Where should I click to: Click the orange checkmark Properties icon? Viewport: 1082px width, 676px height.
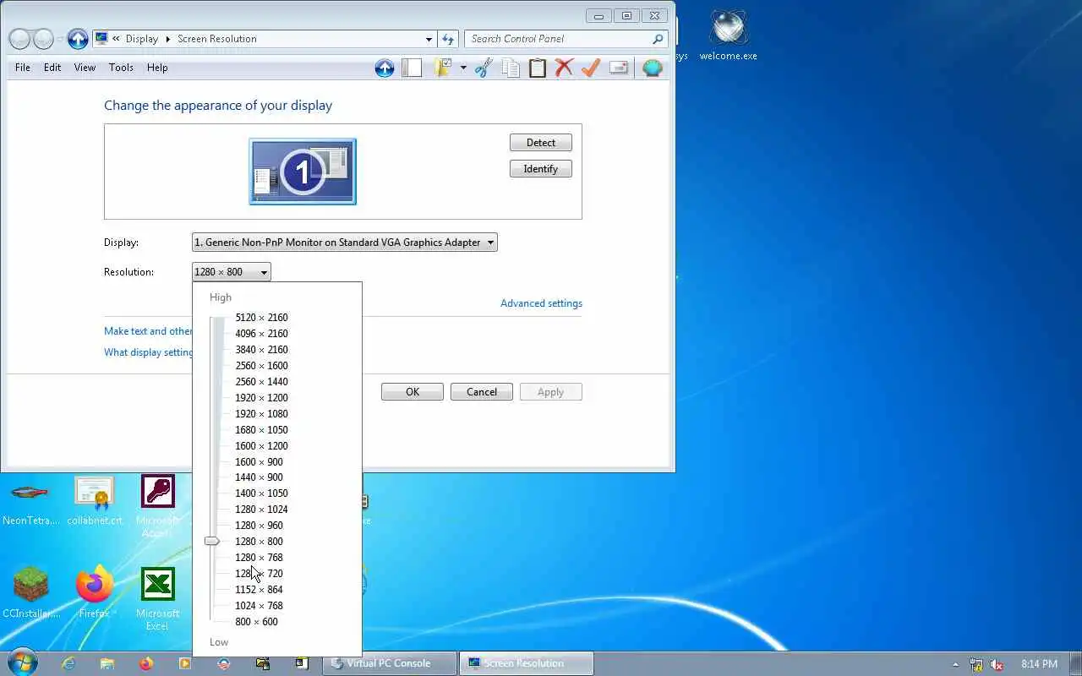[591, 68]
